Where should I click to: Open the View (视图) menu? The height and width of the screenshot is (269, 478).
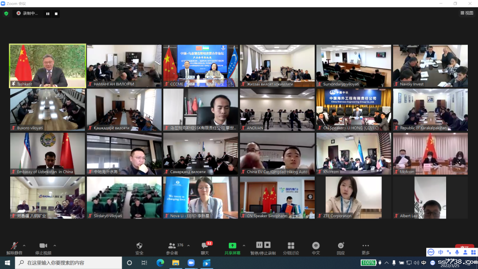[466, 13]
